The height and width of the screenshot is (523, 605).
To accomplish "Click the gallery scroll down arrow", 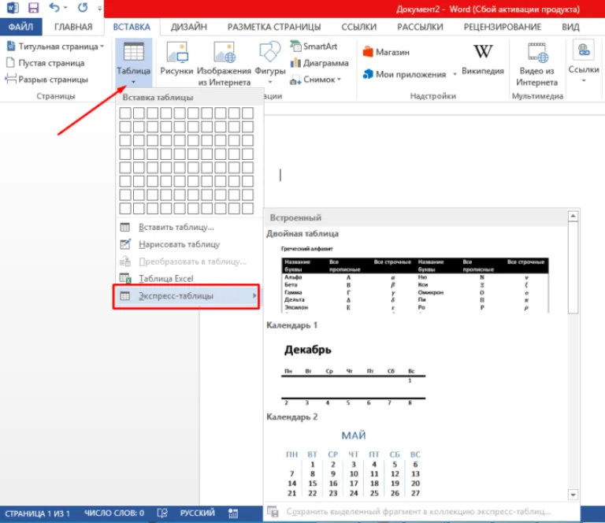I will [573, 495].
